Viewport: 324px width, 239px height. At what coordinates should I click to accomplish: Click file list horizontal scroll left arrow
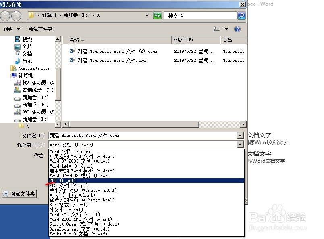66,124
